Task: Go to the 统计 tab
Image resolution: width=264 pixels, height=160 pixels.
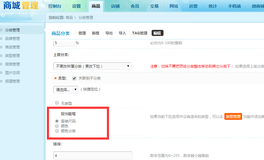Action: [213, 6]
